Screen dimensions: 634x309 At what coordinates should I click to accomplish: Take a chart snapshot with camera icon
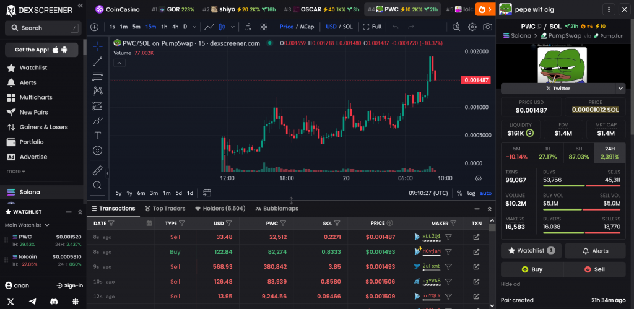click(488, 27)
